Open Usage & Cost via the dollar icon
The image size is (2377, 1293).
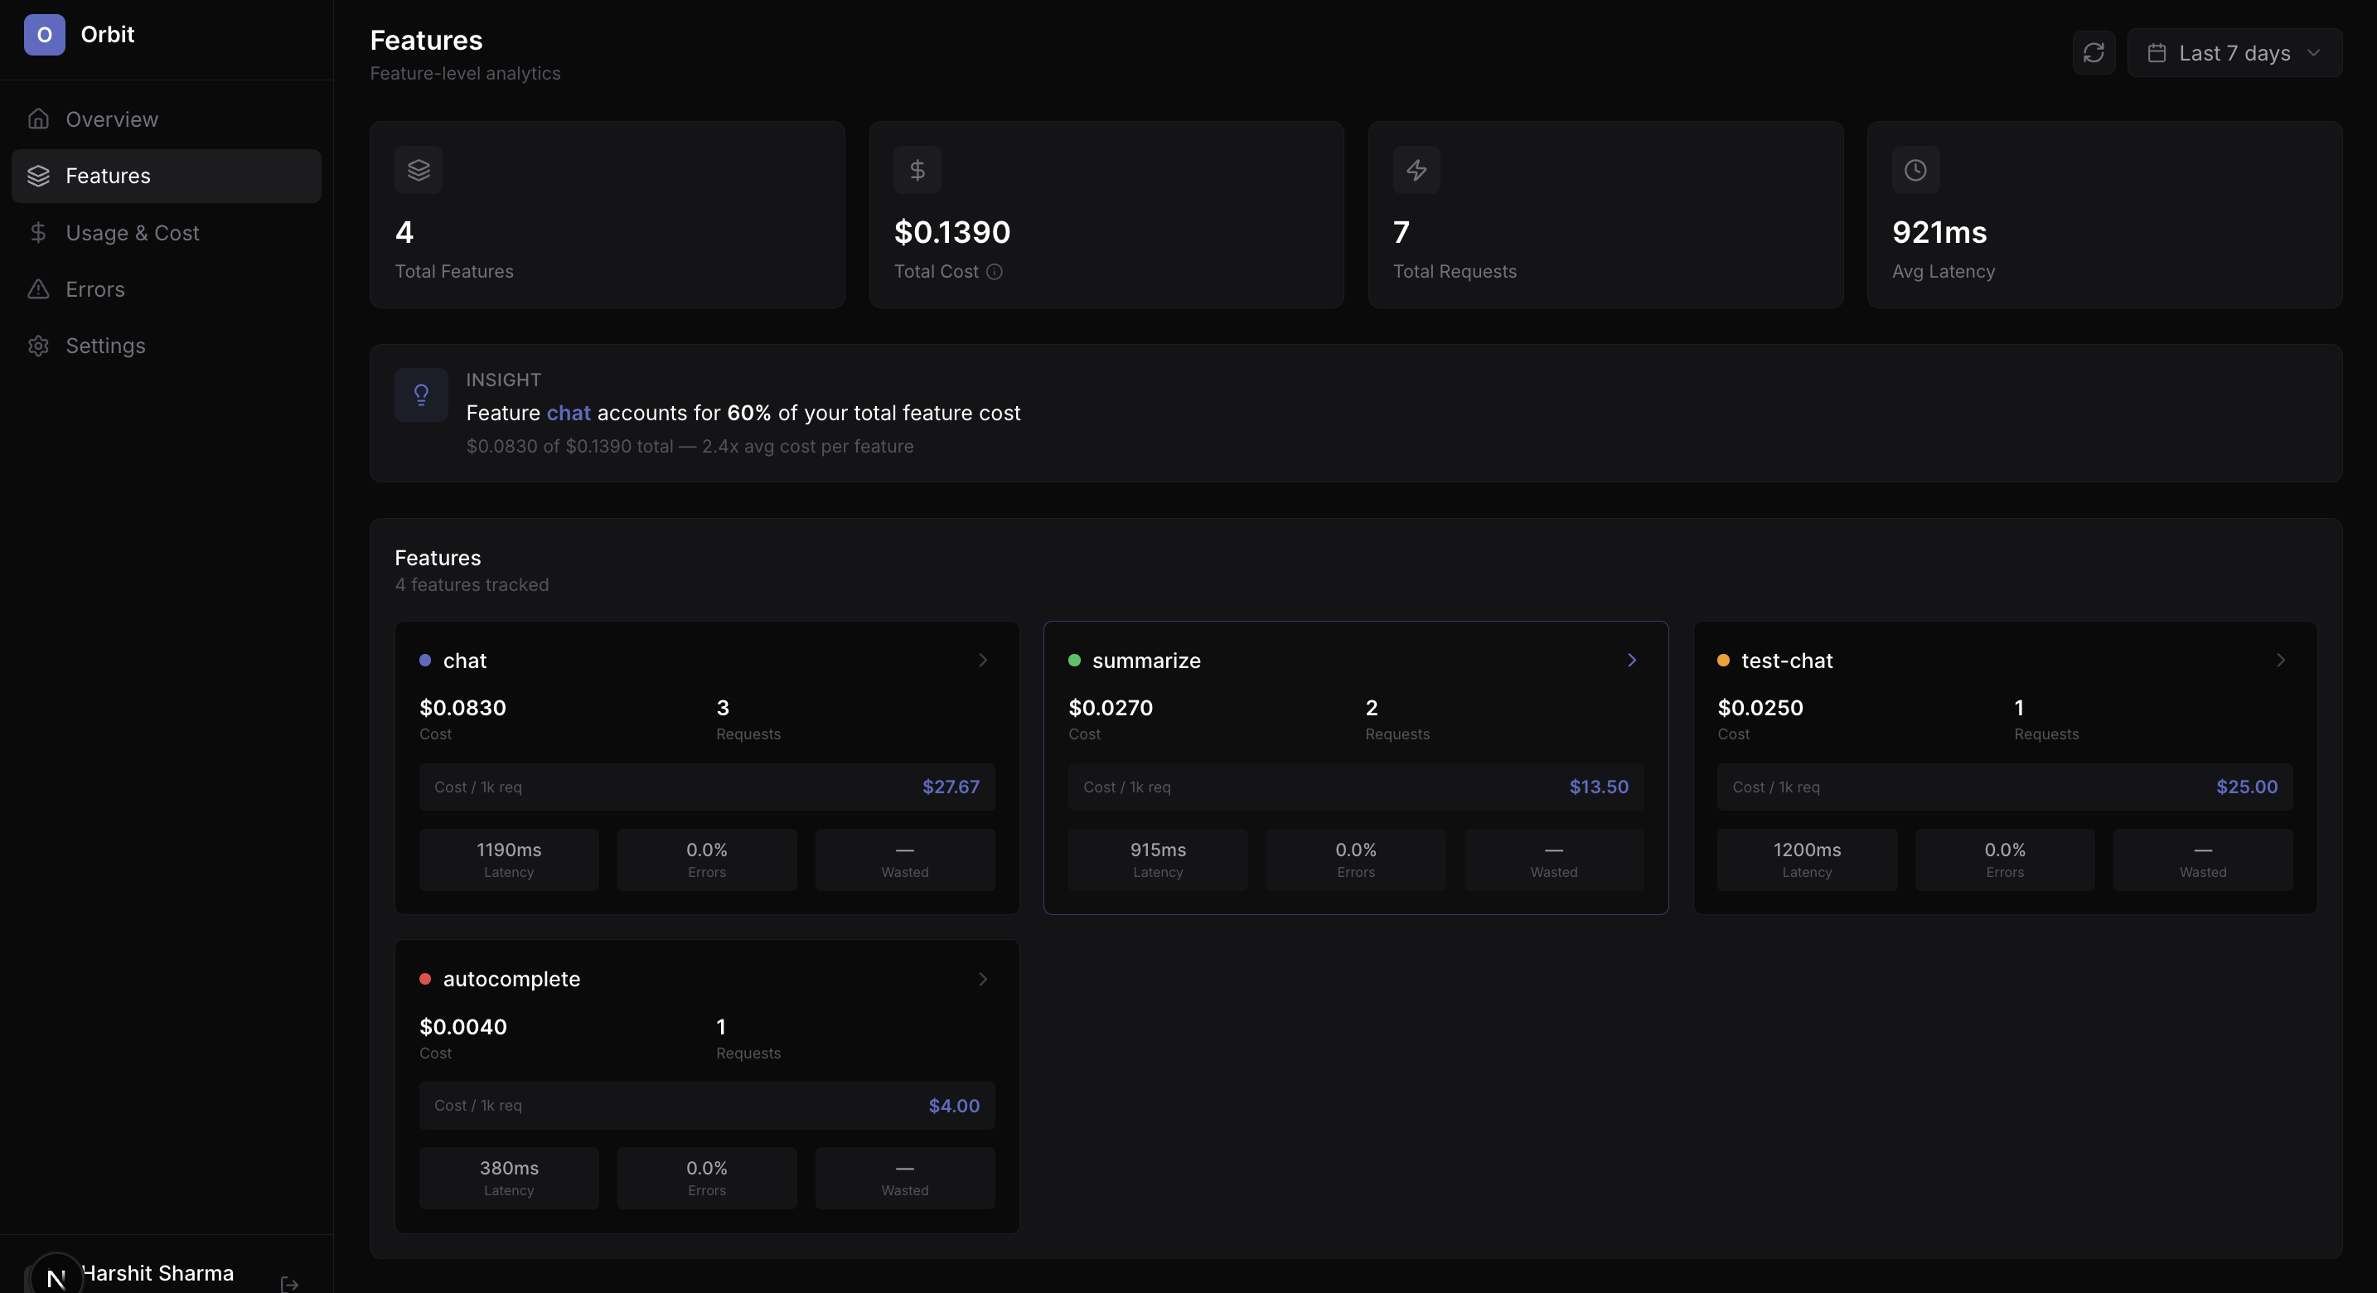[x=38, y=233]
